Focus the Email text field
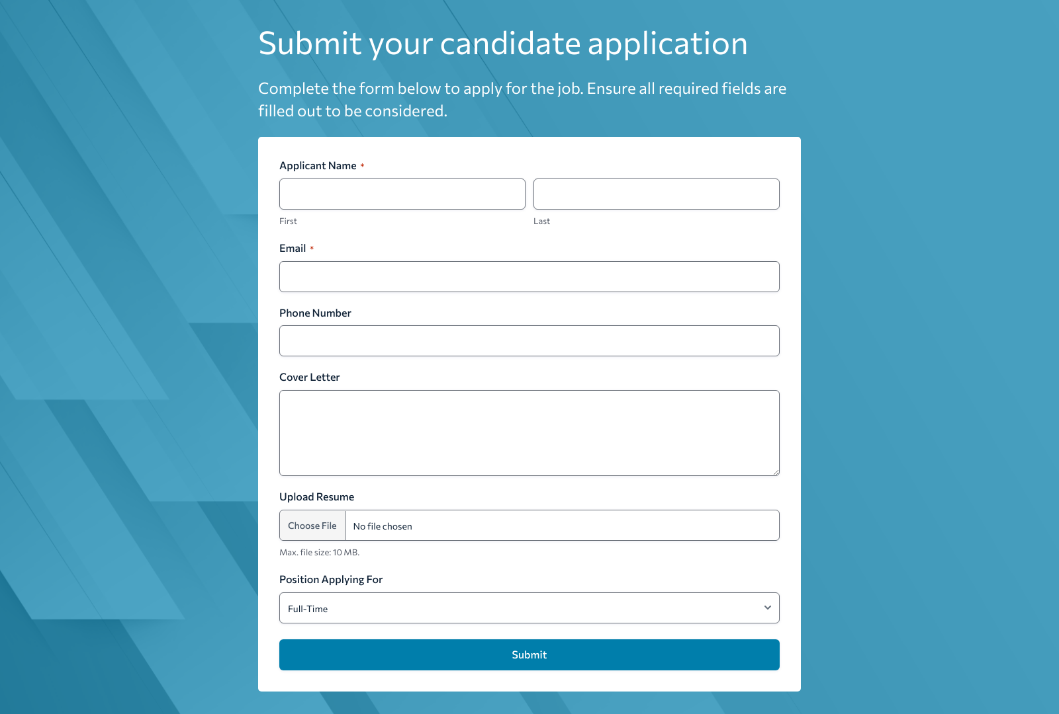Screen dimensions: 1059x714 click(x=529, y=276)
